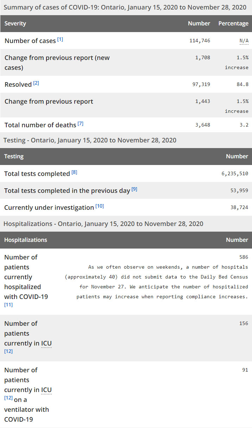Image resolution: width=252 pixels, height=428 pixels.
Task: Click the ICU abbreviation in the ICU-only row
Action: point(46,343)
